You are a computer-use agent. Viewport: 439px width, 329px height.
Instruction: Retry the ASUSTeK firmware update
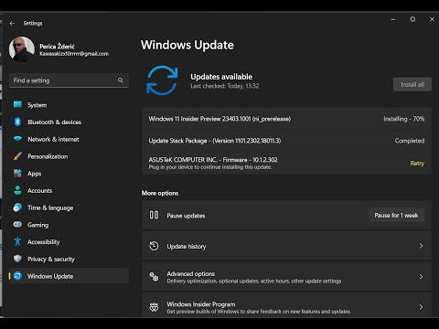pos(417,164)
